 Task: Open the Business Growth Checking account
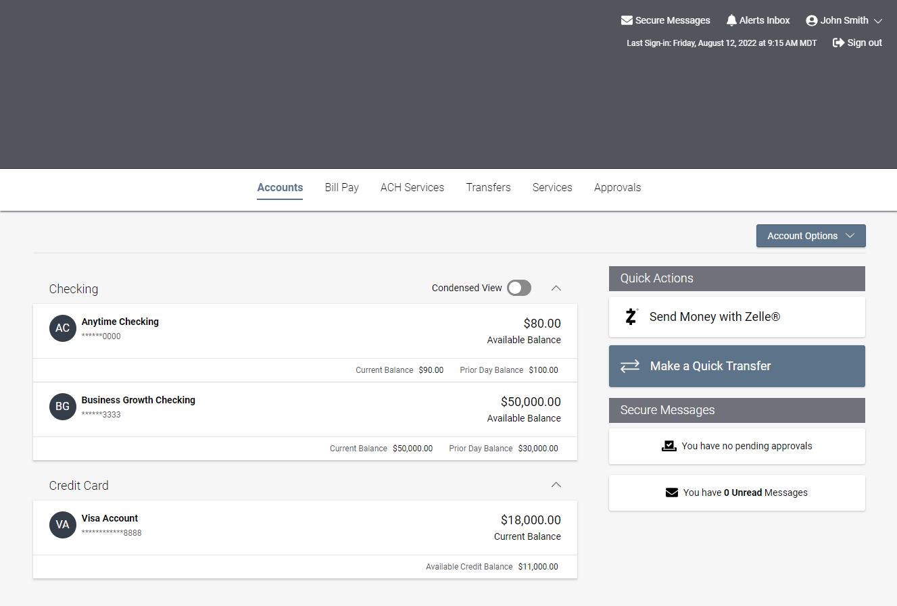pos(139,400)
